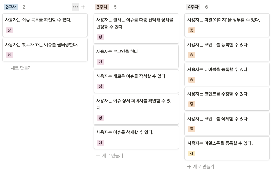Open card about 파일(이미지) 첨부
Image resolution: width=273 pixels, height=178 pixels.
coord(227,25)
